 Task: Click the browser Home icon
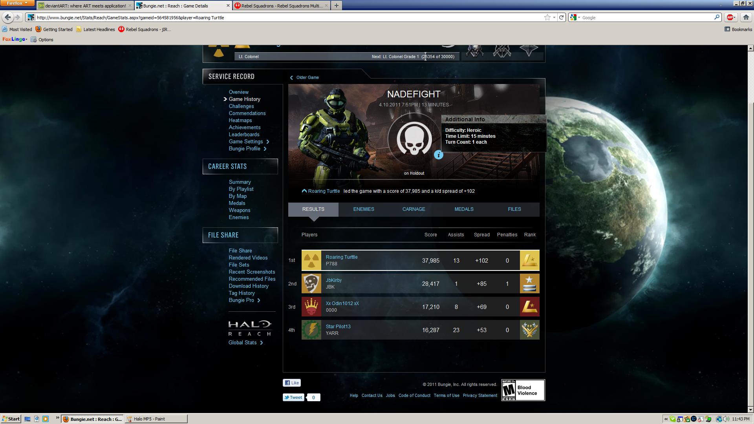pyautogui.click(x=746, y=17)
